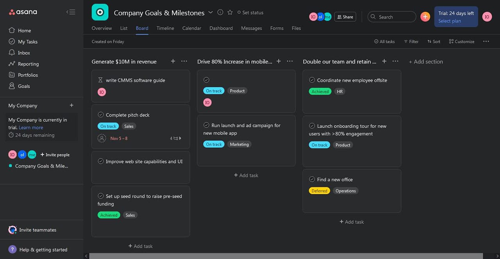Open the more options dots in toolbar

click(x=486, y=41)
